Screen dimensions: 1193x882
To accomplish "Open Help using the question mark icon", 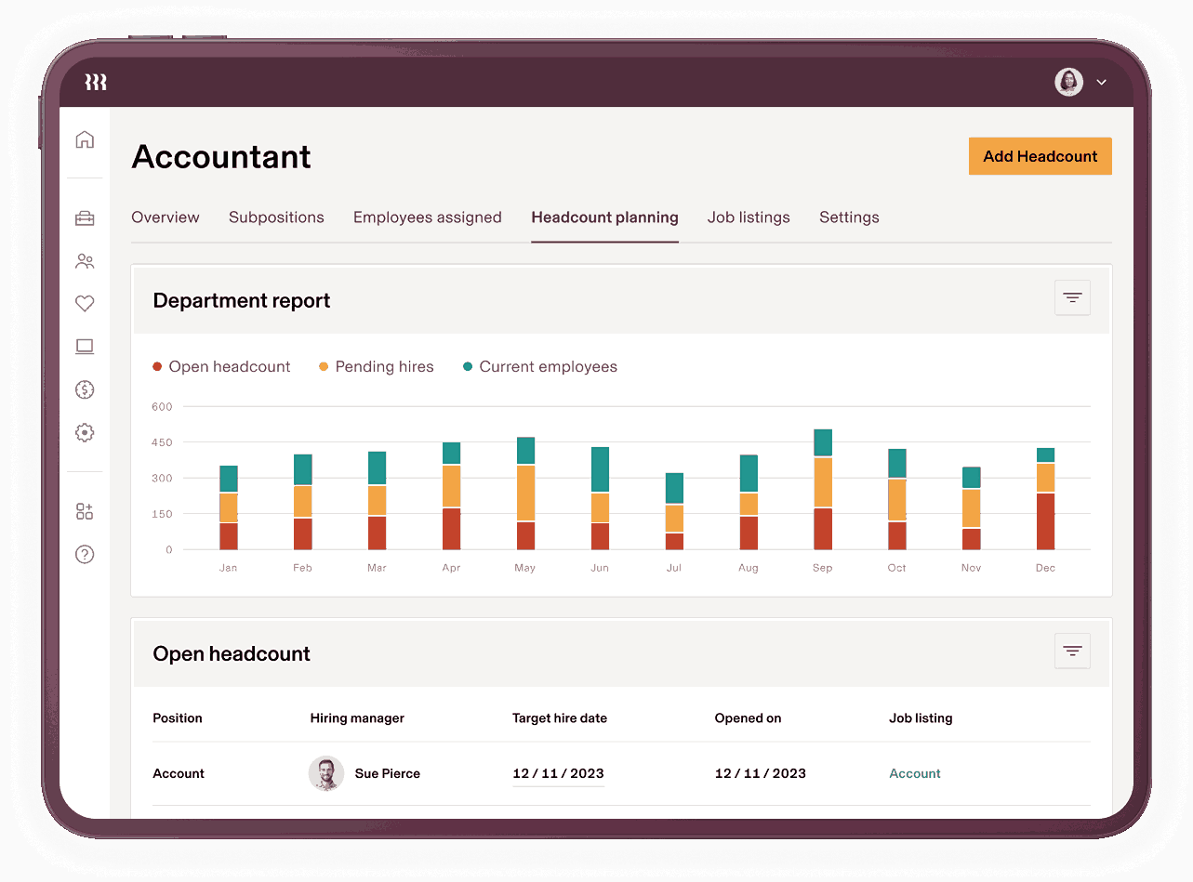I will click(x=85, y=554).
